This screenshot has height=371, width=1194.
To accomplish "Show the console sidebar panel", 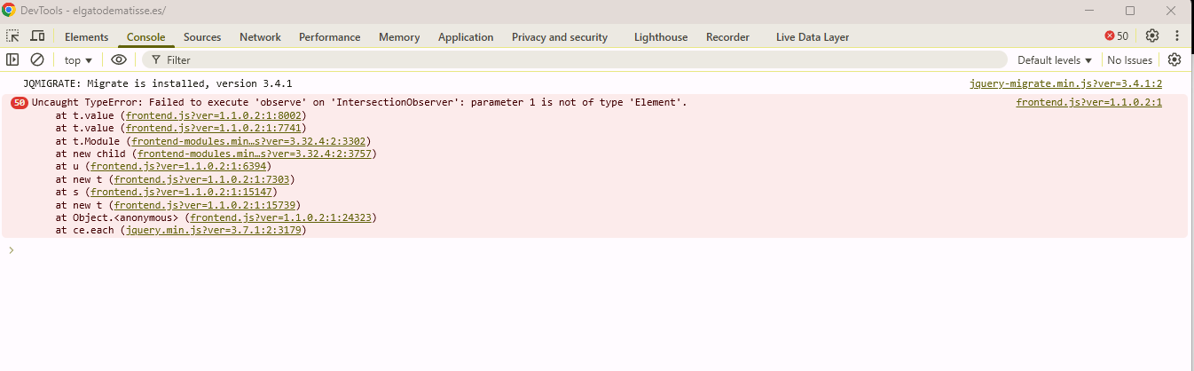I will coord(12,59).
